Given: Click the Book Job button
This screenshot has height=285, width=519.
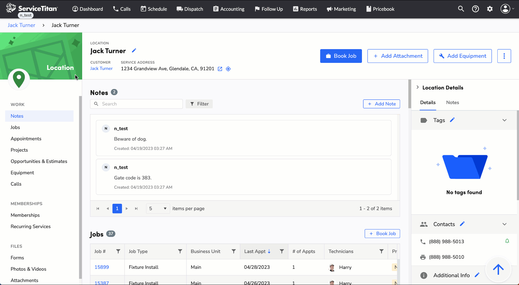Looking at the screenshot, I should [x=341, y=56].
